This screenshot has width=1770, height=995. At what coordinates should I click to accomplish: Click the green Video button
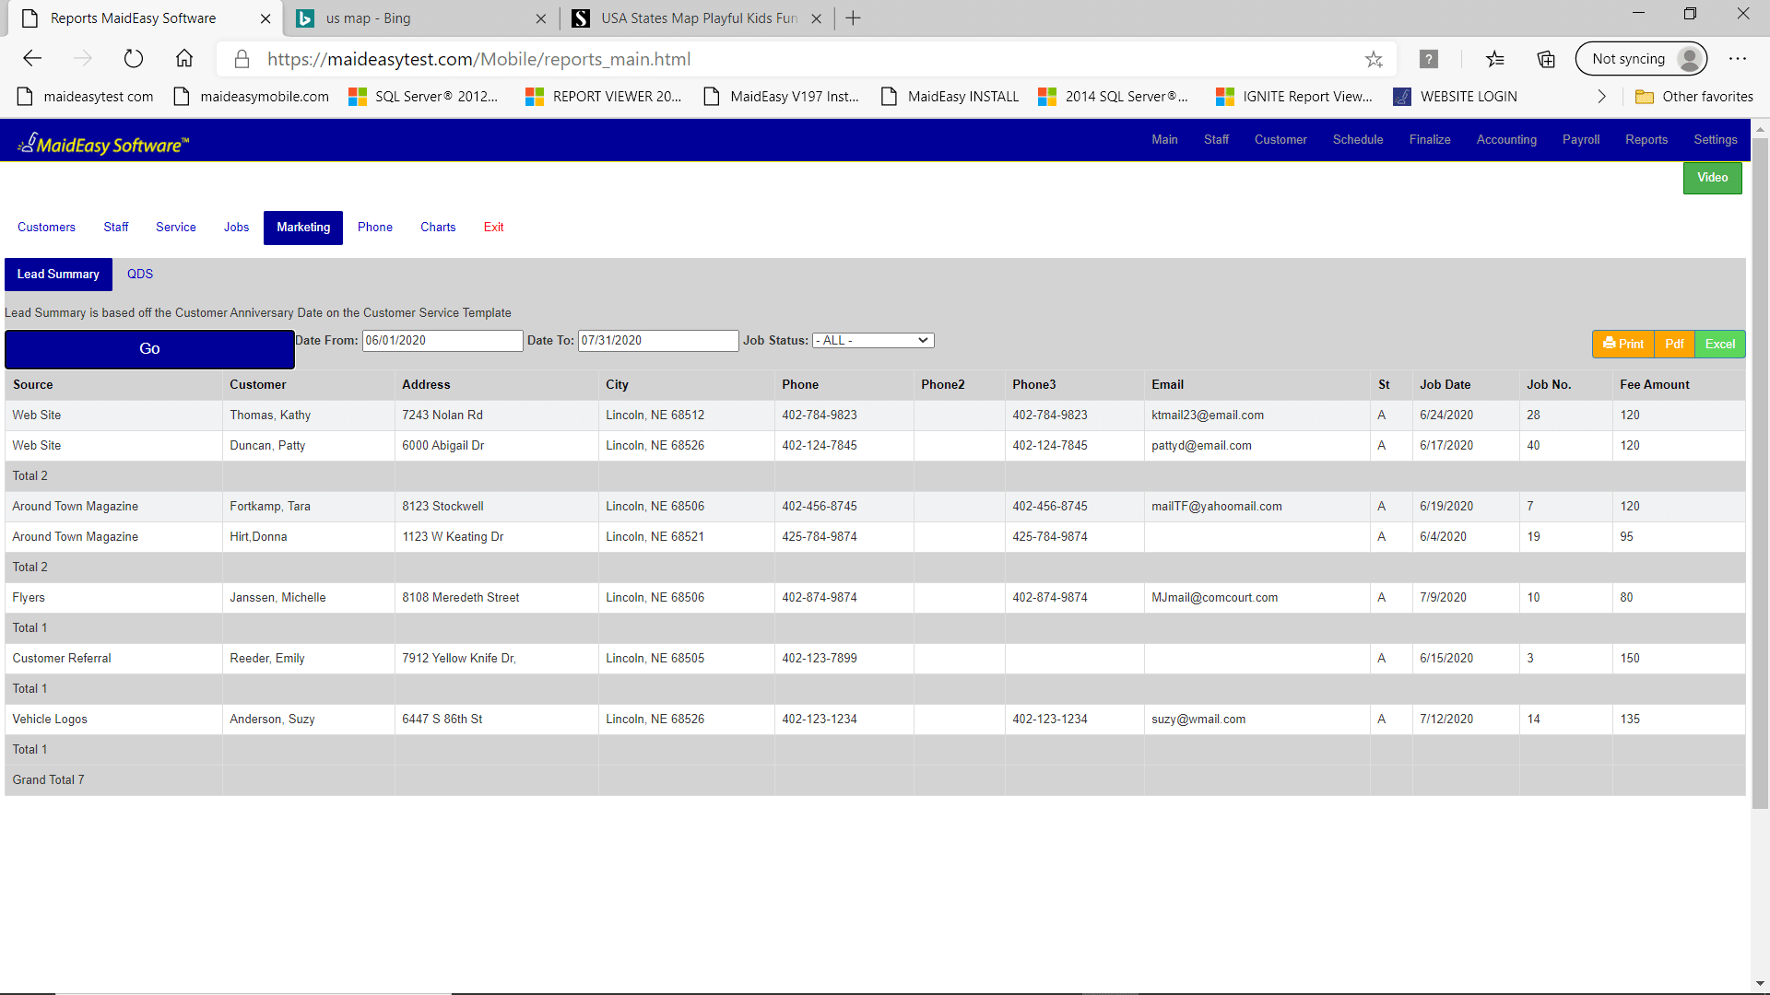point(1713,178)
